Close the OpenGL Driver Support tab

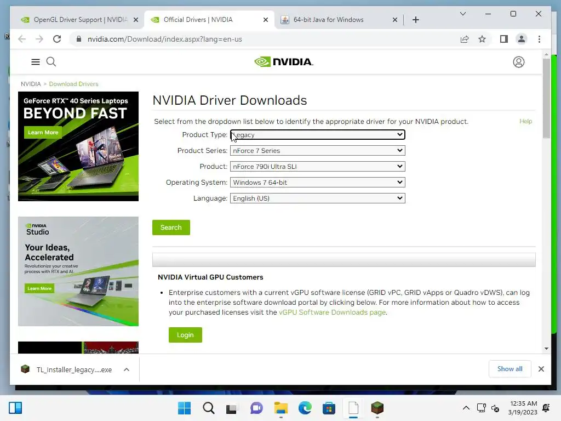(x=136, y=20)
